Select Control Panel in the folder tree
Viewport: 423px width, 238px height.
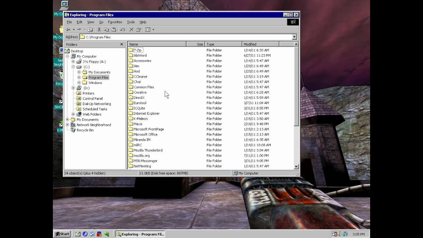point(93,99)
